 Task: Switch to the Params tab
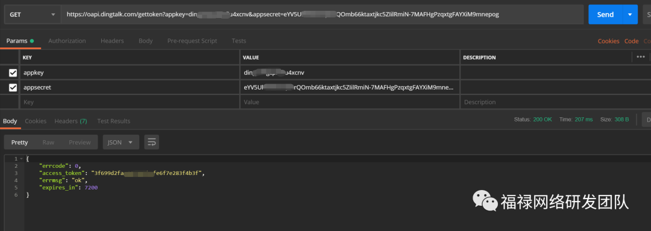click(x=20, y=41)
